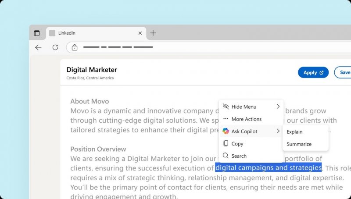The width and height of the screenshot is (351, 199).
Task: Click the Search magnifier icon in menu
Action: 226,156
